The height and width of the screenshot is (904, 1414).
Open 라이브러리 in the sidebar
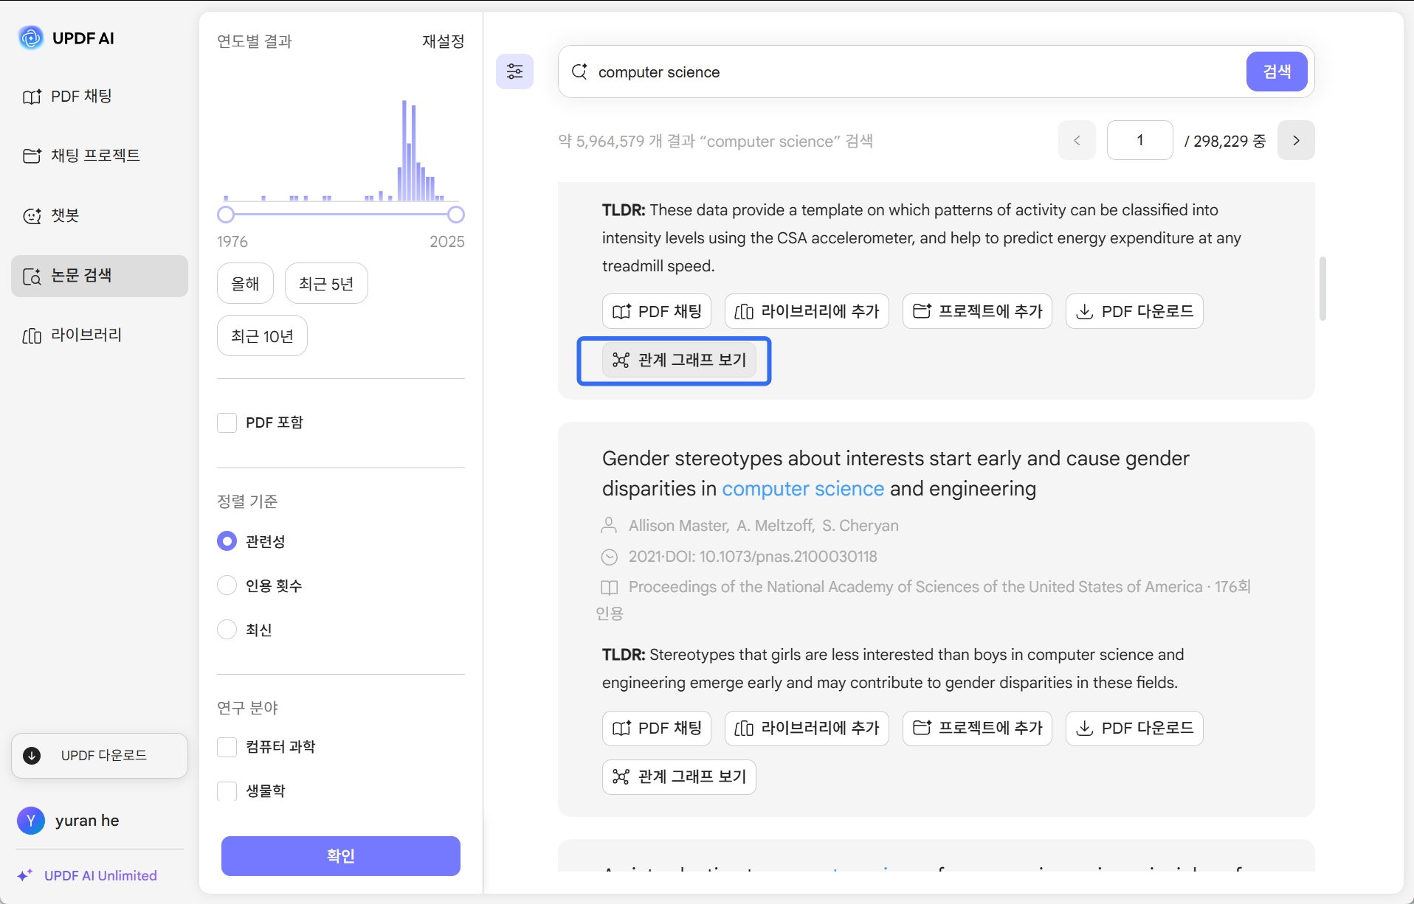[73, 335]
